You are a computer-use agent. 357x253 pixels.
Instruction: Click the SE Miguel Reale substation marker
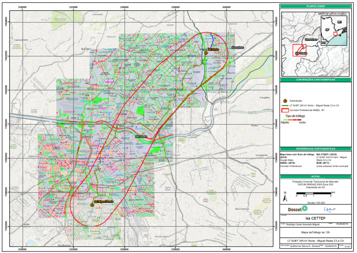tap(92, 205)
